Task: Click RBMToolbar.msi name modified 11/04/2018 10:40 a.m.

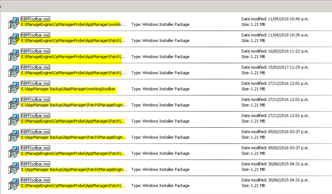Action: pos(35,19)
